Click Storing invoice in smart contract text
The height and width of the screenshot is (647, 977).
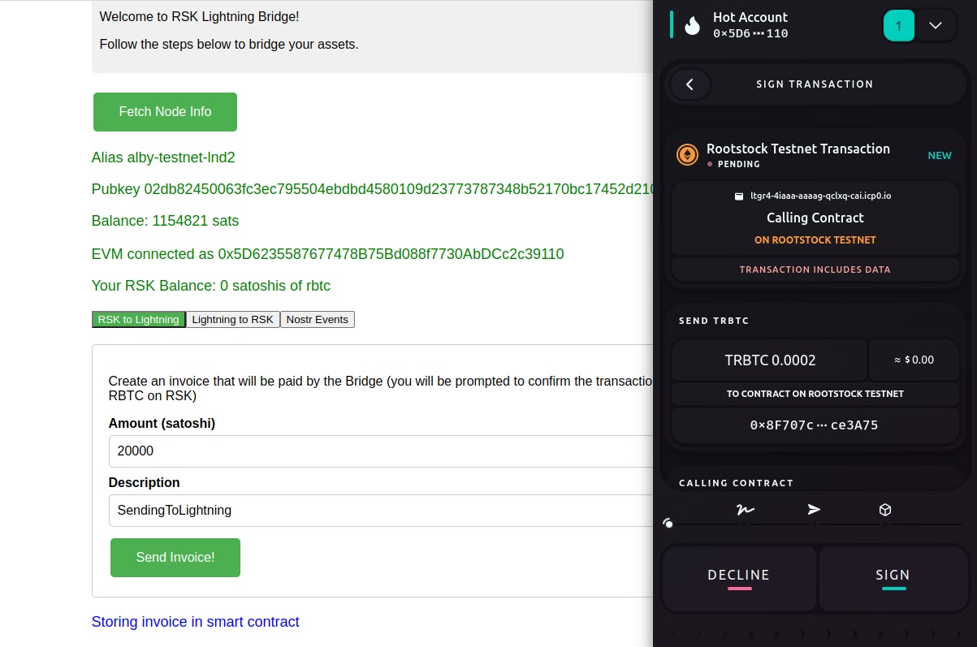tap(195, 622)
